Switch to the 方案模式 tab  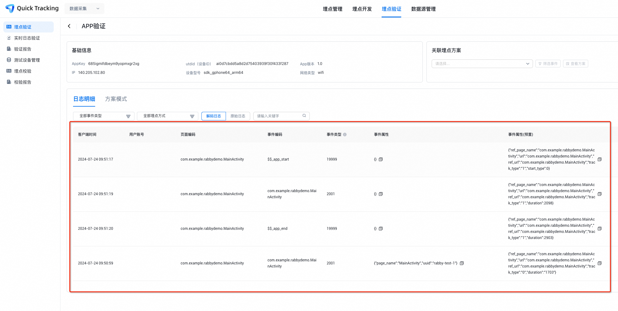[x=116, y=99]
